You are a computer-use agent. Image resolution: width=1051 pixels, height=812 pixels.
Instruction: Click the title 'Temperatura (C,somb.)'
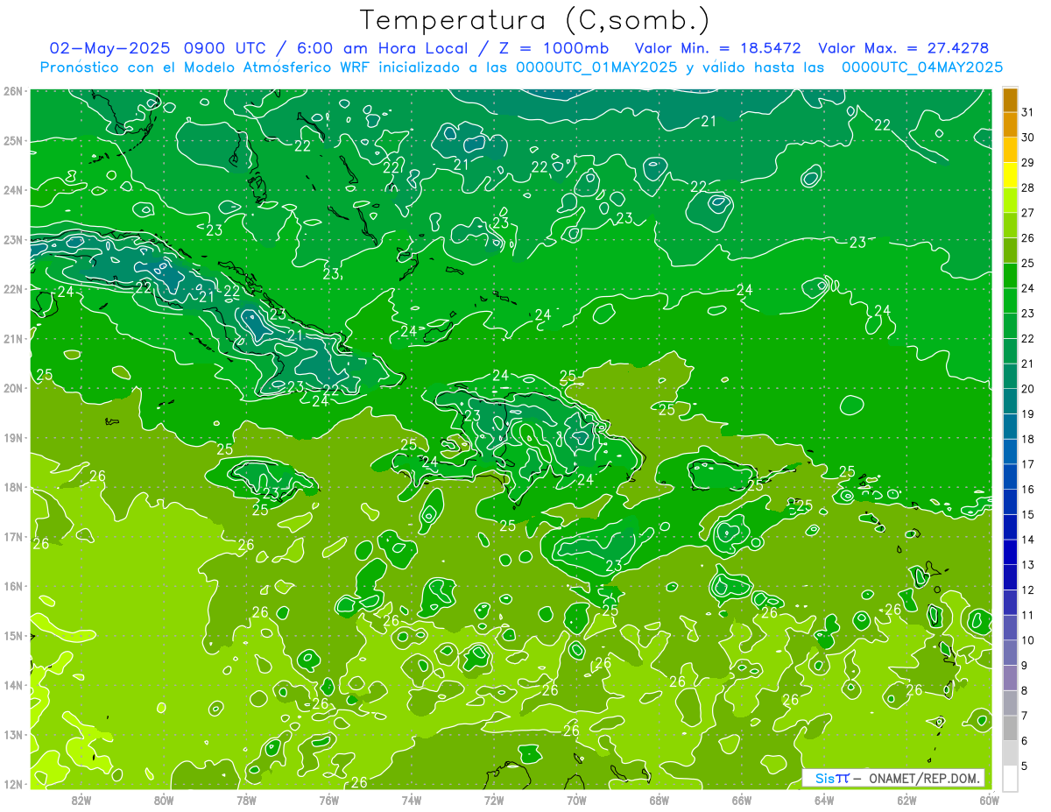click(x=535, y=20)
